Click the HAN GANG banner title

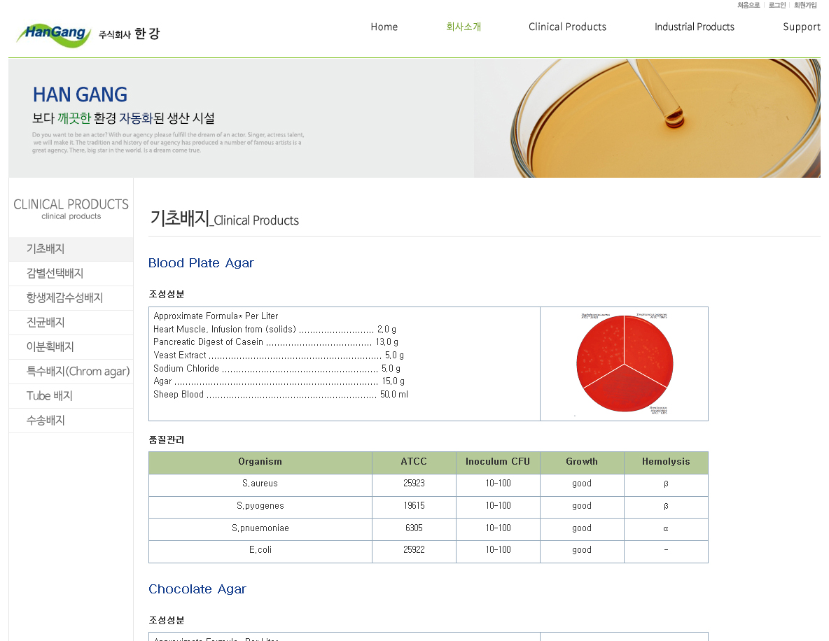pos(80,95)
